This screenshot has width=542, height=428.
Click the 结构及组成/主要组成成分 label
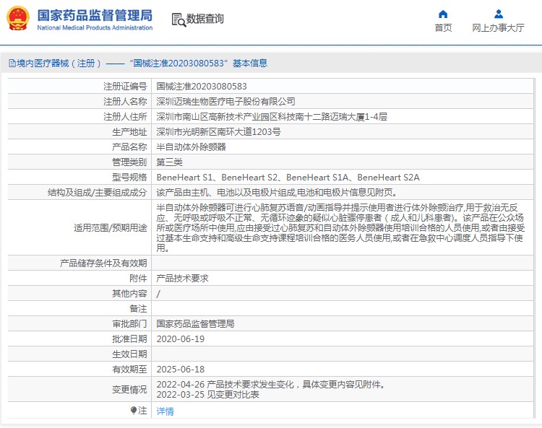tap(97, 193)
